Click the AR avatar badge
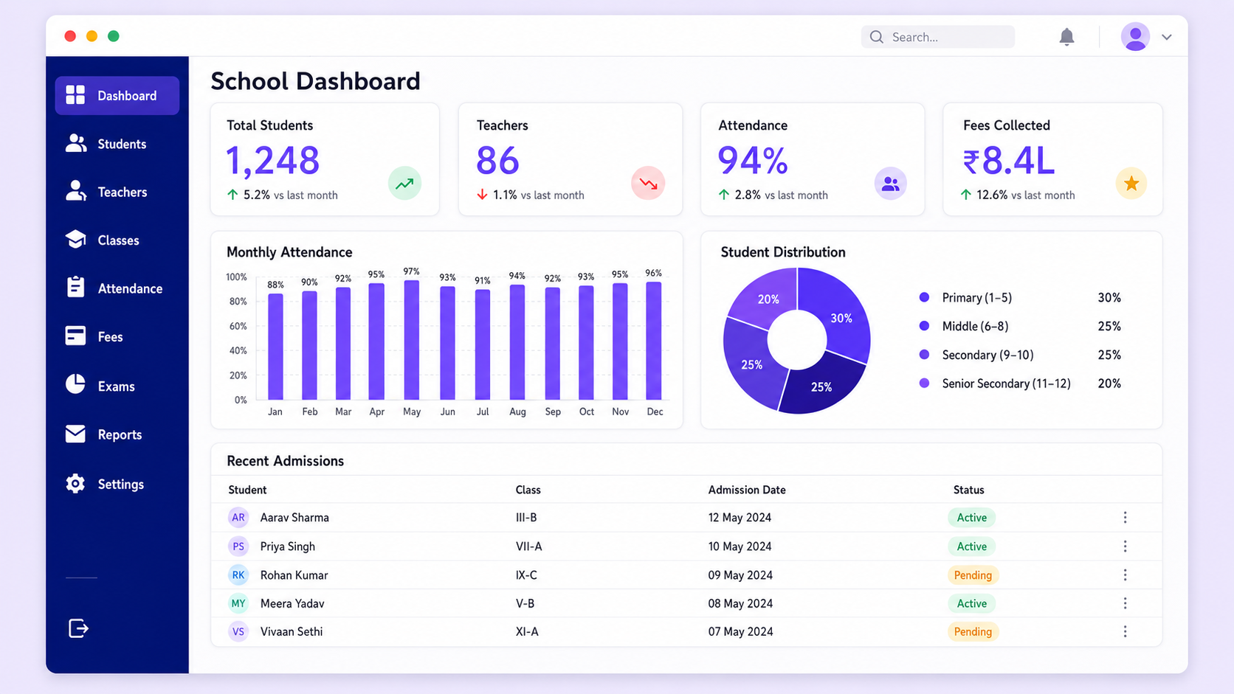Screen dimensions: 1234x694 pyautogui.click(x=238, y=518)
